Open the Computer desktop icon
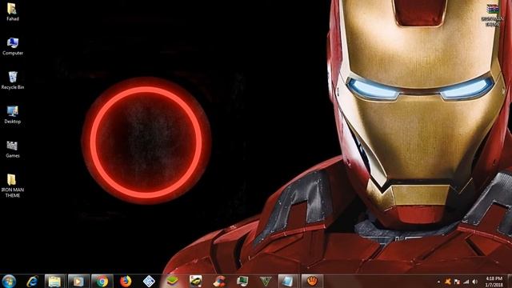 click(x=13, y=46)
